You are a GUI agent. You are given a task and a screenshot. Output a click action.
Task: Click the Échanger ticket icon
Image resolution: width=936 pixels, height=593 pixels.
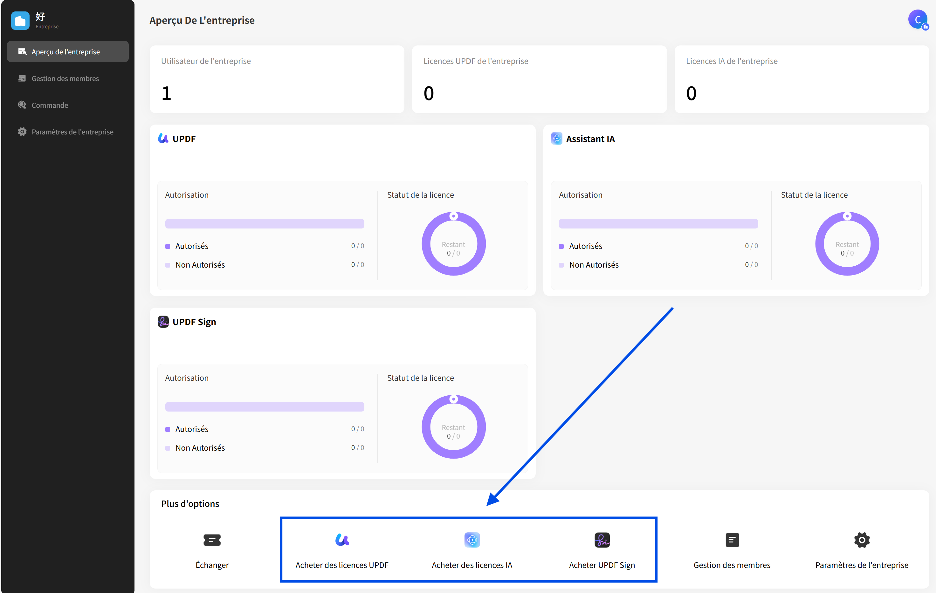click(212, 540)
